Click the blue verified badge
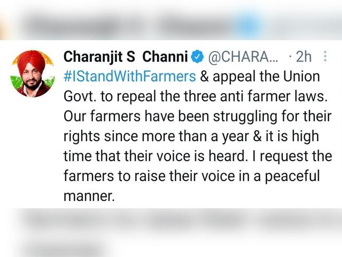 (x=197, y=56)
